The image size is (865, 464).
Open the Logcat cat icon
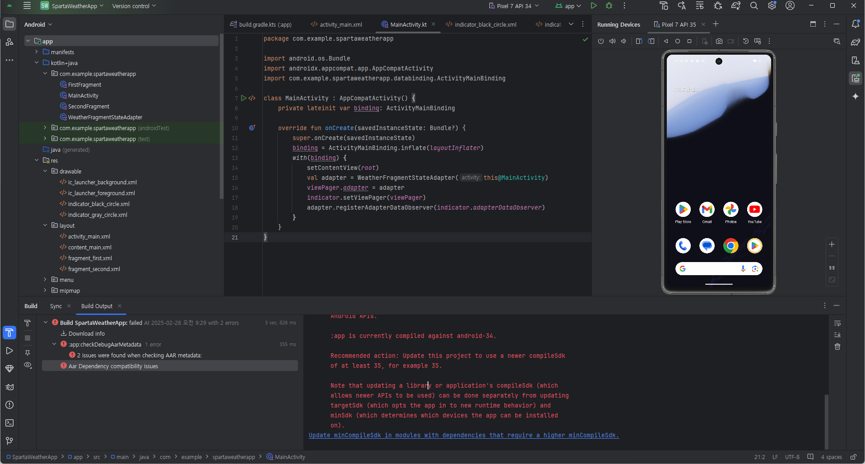pos(9,387)
